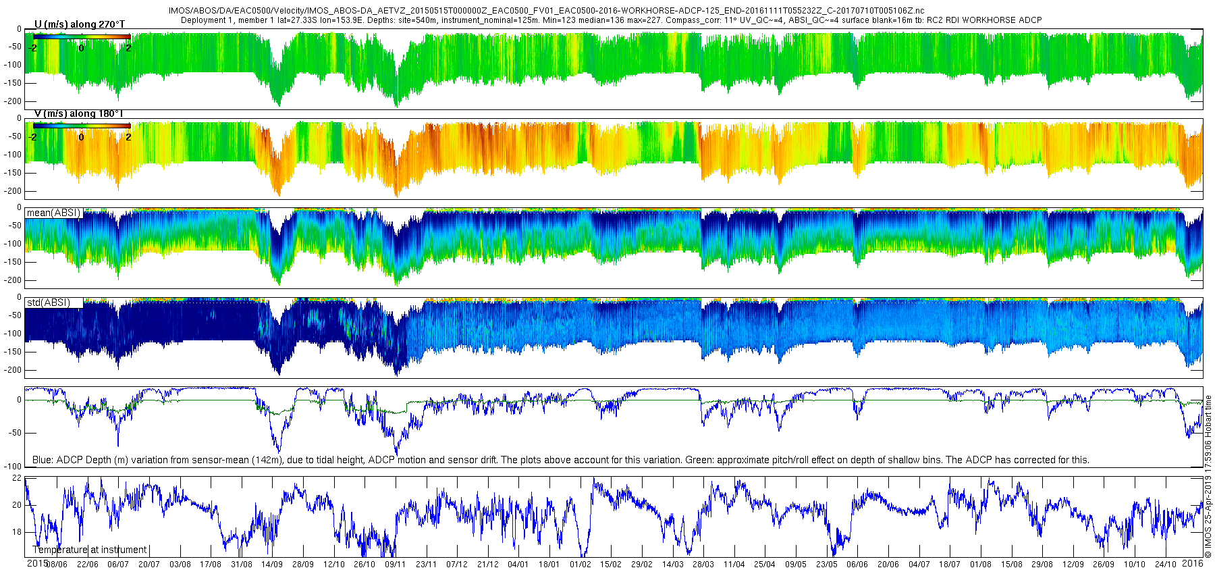
Task: Click the '26/09' date tick label
Action: (1104, 565)
